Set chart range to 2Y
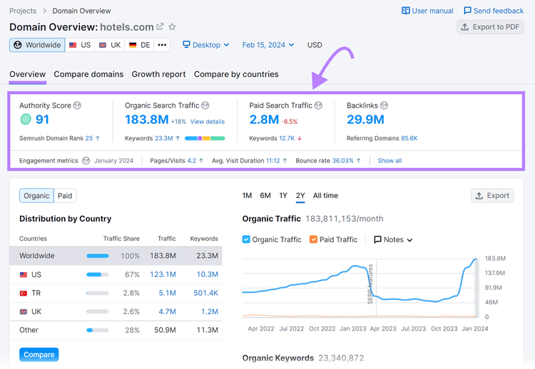 pos(300,196)
